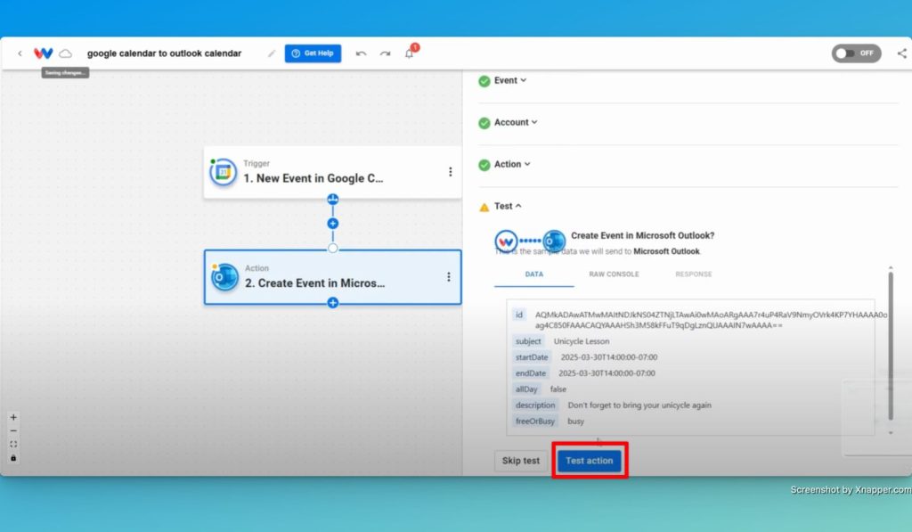Click the green check beside Action
Screen dimensions: 912x532
[484, 165]
